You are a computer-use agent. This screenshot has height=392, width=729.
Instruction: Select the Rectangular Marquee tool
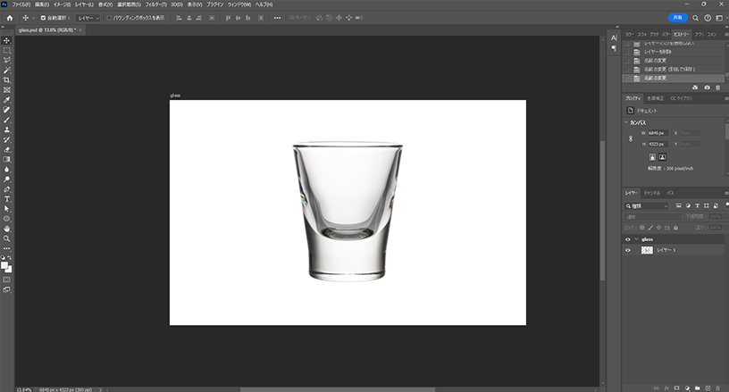7,50
